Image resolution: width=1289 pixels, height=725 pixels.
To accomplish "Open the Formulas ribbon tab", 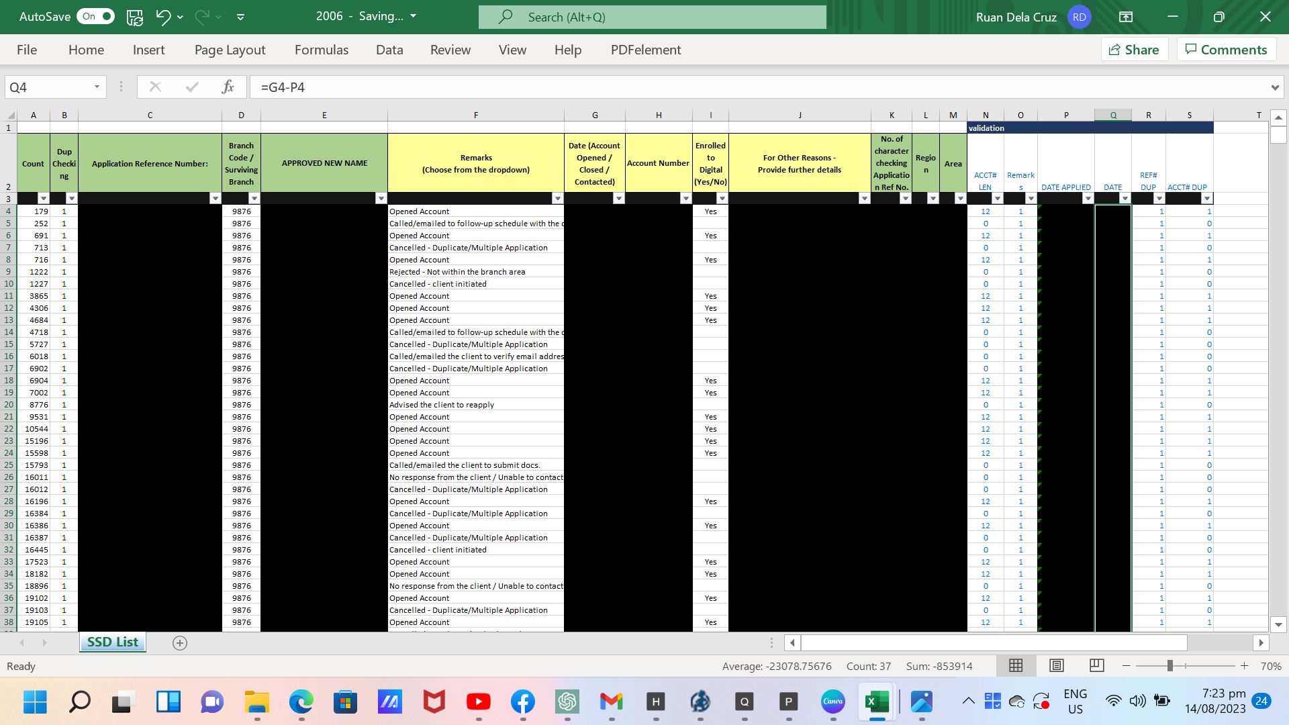I will (321, 50).
